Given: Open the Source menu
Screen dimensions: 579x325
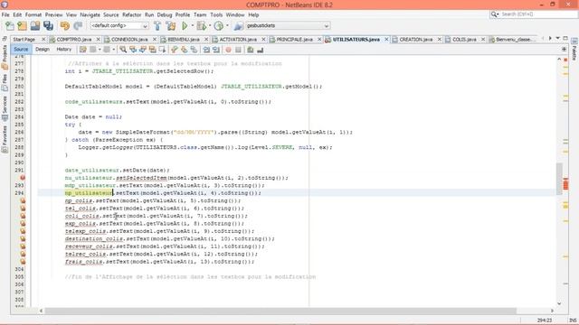Looking at the screenshot, I should pos(110,14).
